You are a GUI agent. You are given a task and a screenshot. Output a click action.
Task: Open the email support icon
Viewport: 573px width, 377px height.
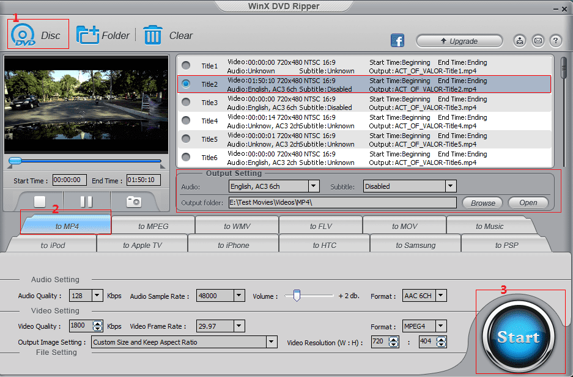coord(538,40)
